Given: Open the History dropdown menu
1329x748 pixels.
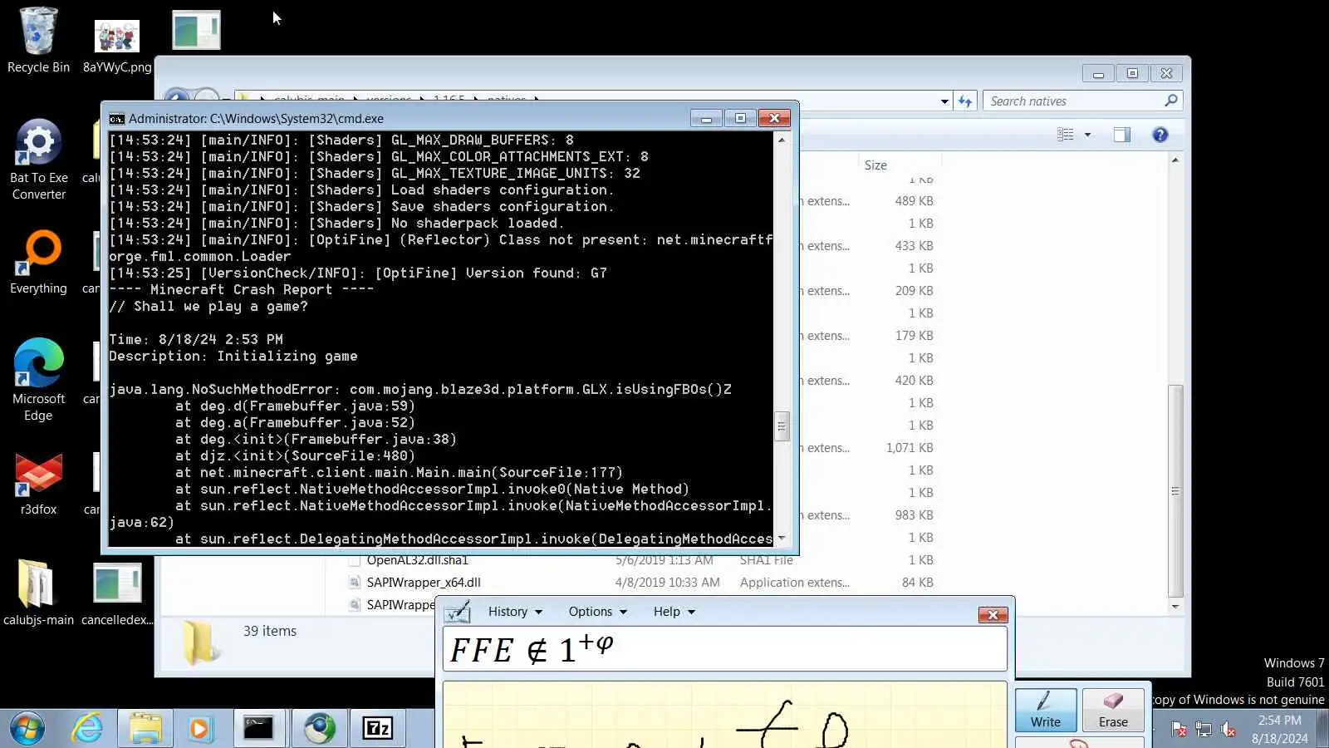Looking at the screenshot, I should click(515, 612).
